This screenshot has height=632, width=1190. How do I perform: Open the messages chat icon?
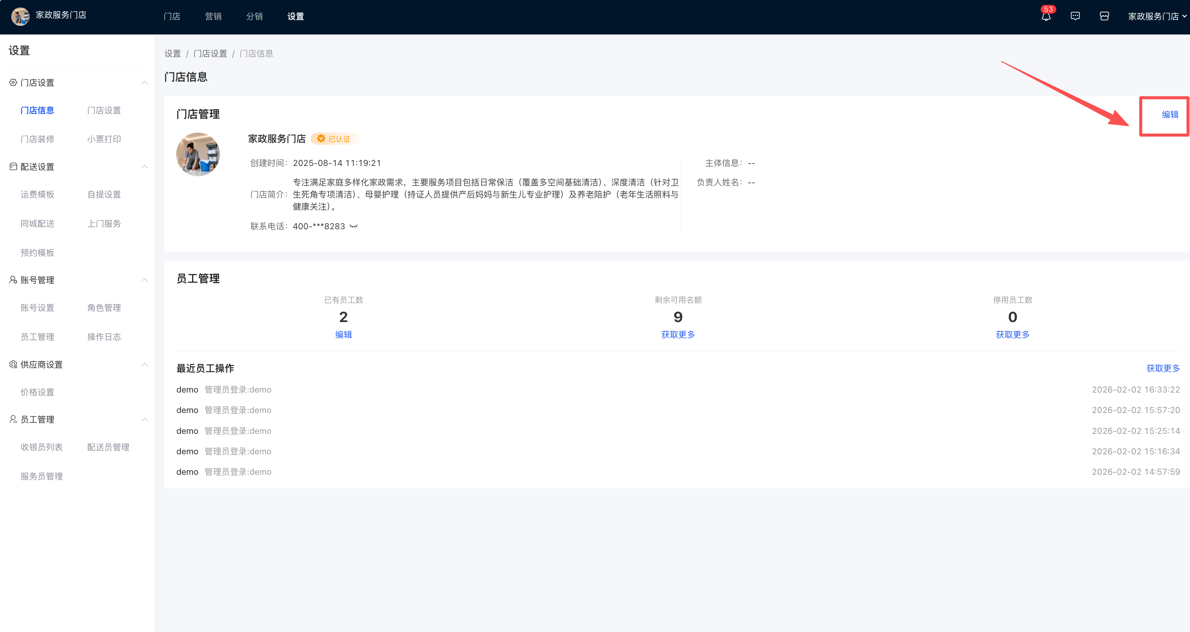(x=1075, y=16)
